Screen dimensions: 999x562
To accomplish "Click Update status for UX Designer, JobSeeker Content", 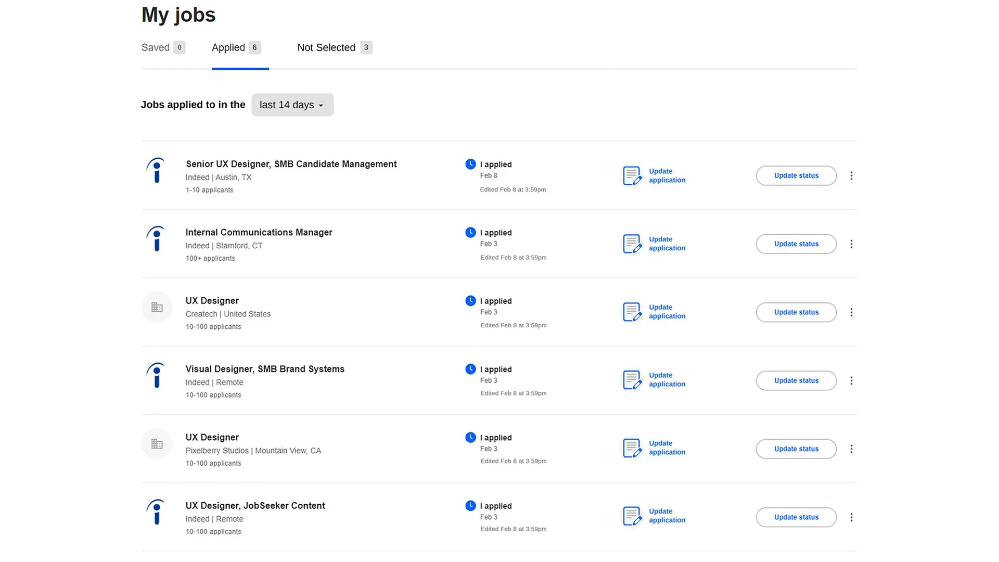I will click(796, 517).
